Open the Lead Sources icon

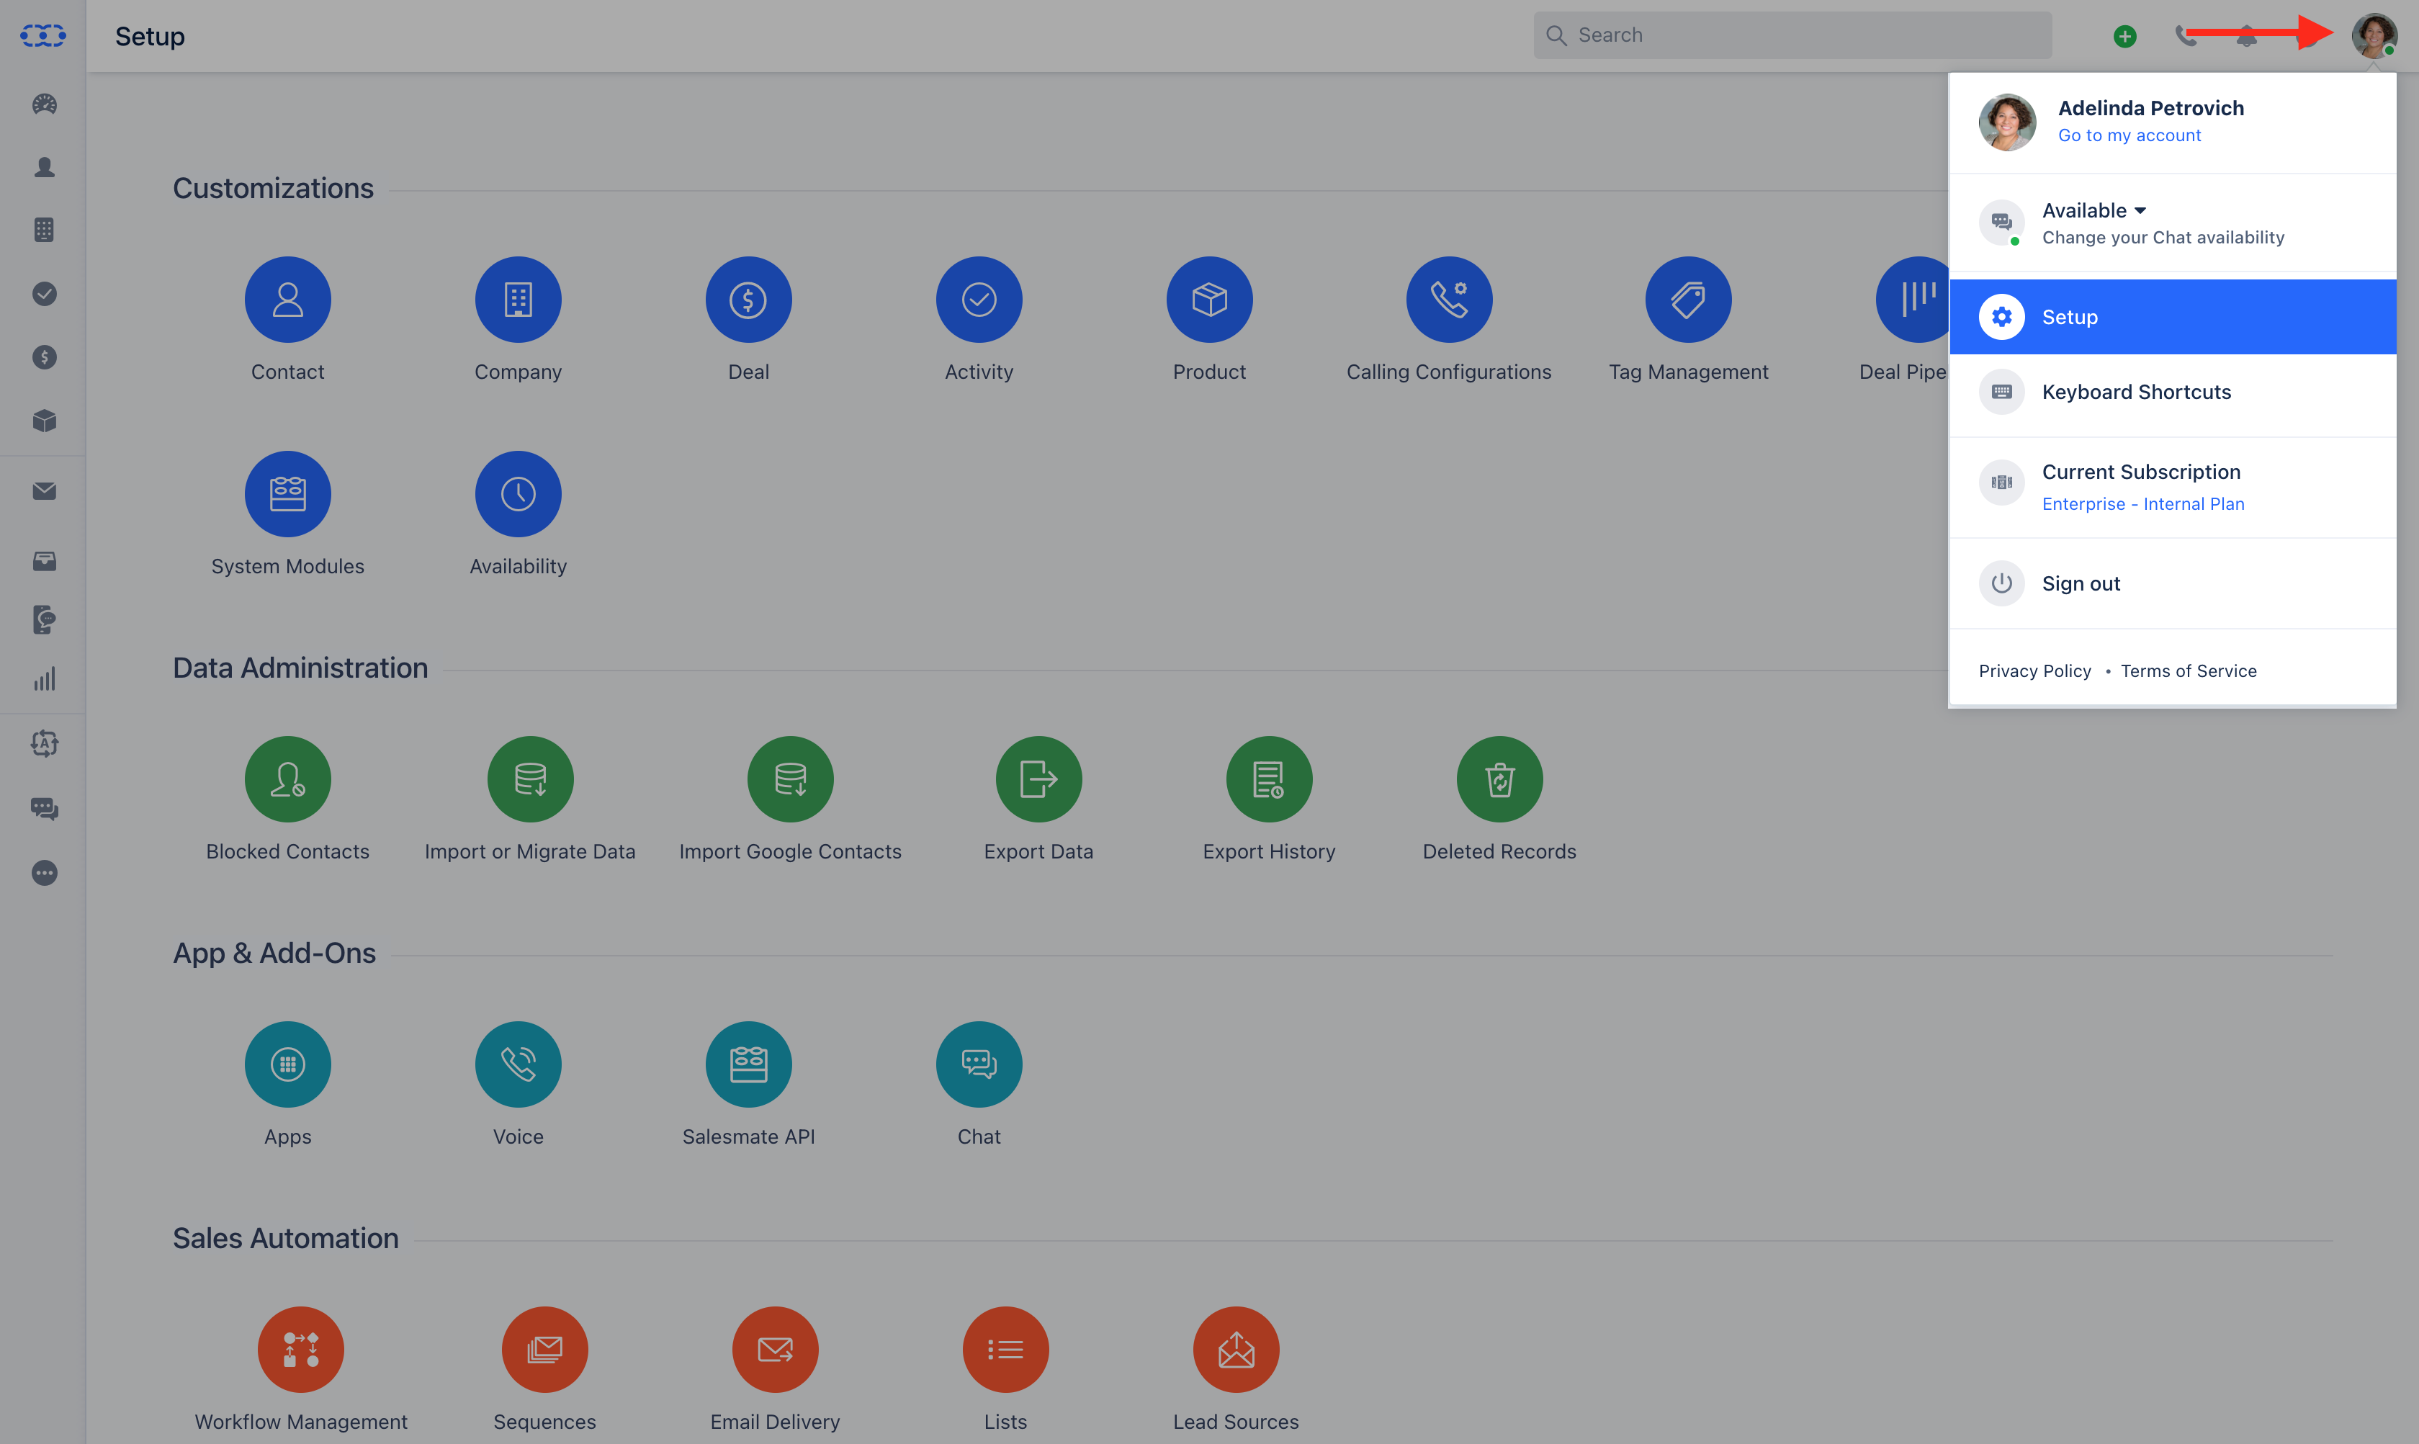1235,1350
